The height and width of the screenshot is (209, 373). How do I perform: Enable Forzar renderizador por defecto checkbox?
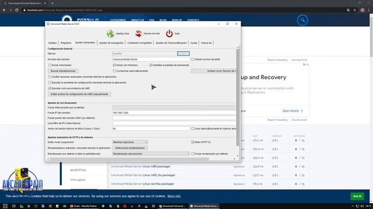tap(193, 154)
